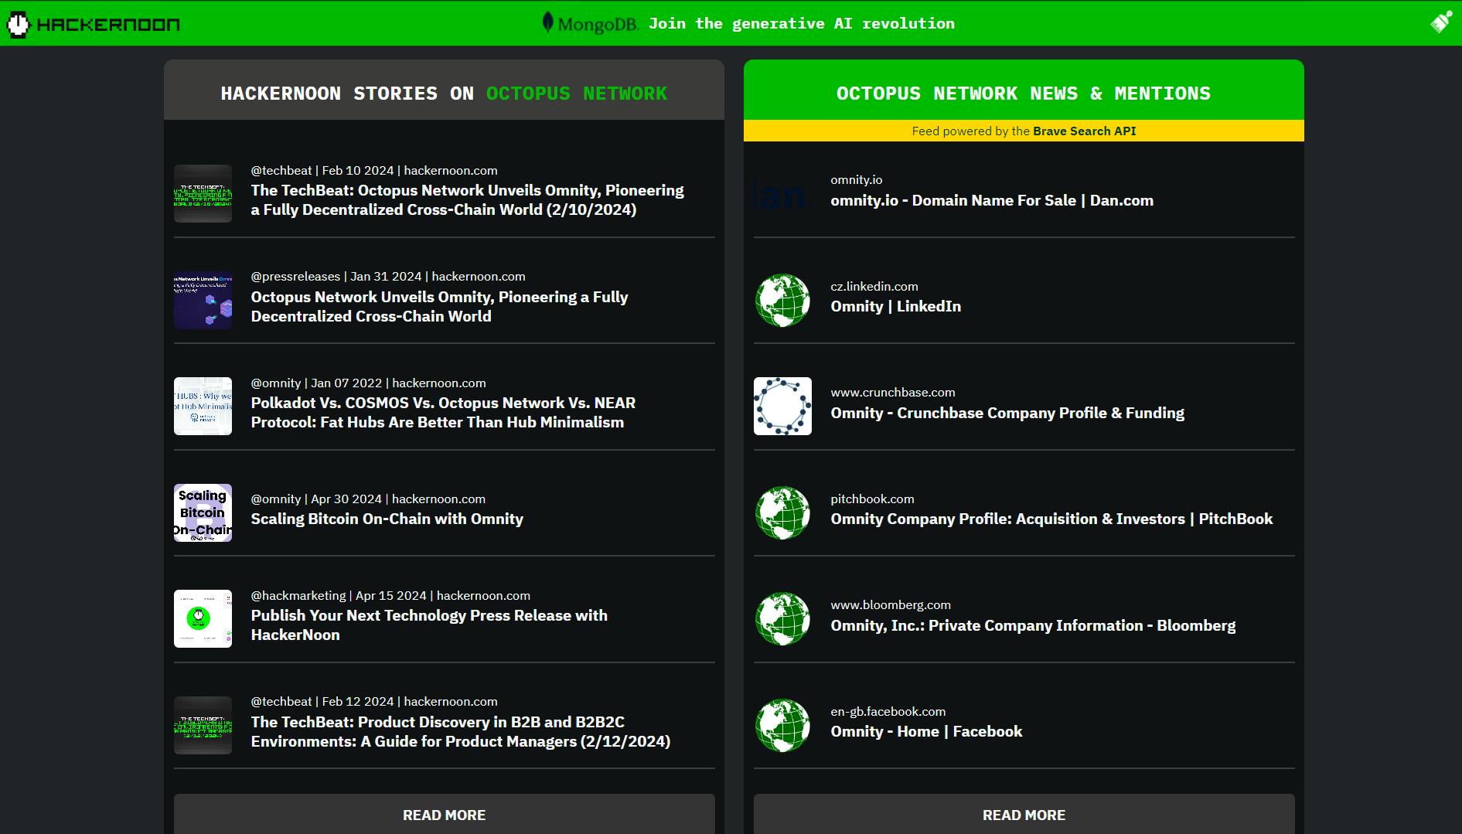Open thumbnail for Polkadot Vs. COSMOS story
This screenshot has width=1462, height=834.
click(203, 407)
